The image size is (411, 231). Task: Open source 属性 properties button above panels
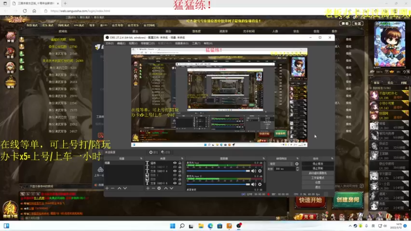pyautogui.click(x=153, y=152)
